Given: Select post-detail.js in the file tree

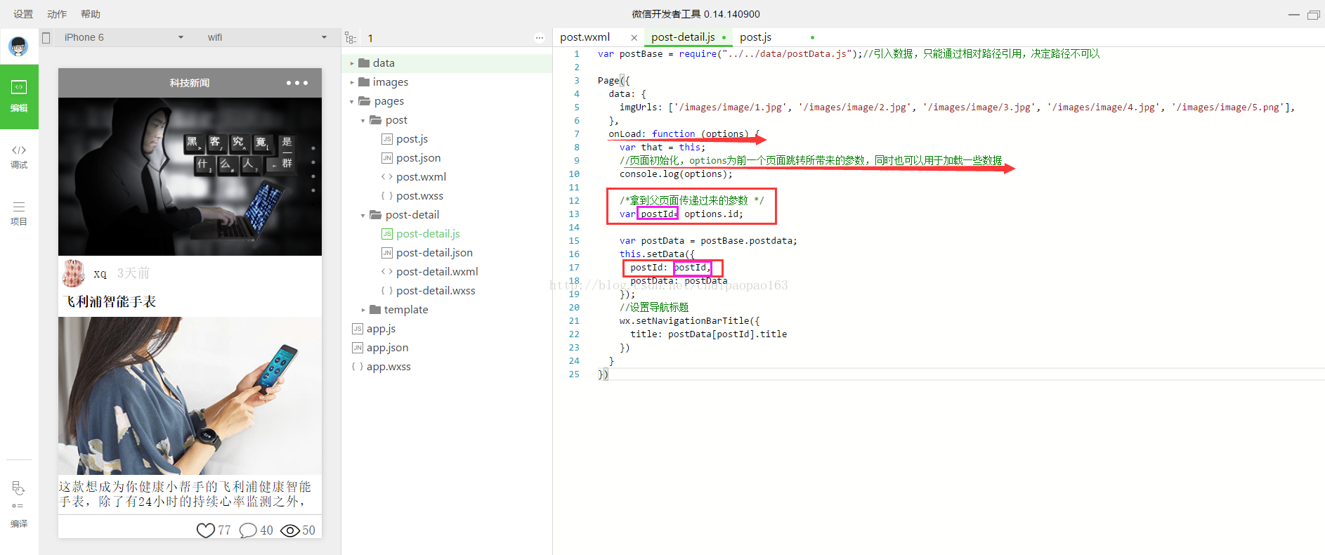Looking at the screenshot, I should pyautogui.click(x=428, y=234).
